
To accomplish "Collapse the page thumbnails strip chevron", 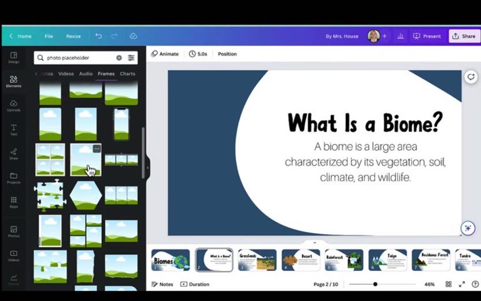I will click(x=314, y=243).
